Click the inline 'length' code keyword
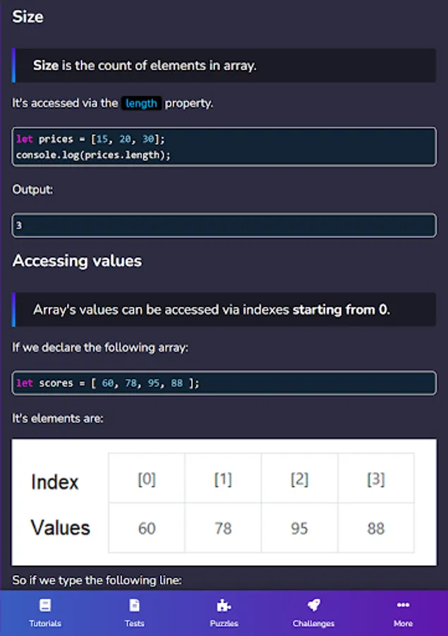448x636 pixels. click(x=141, y=103)
